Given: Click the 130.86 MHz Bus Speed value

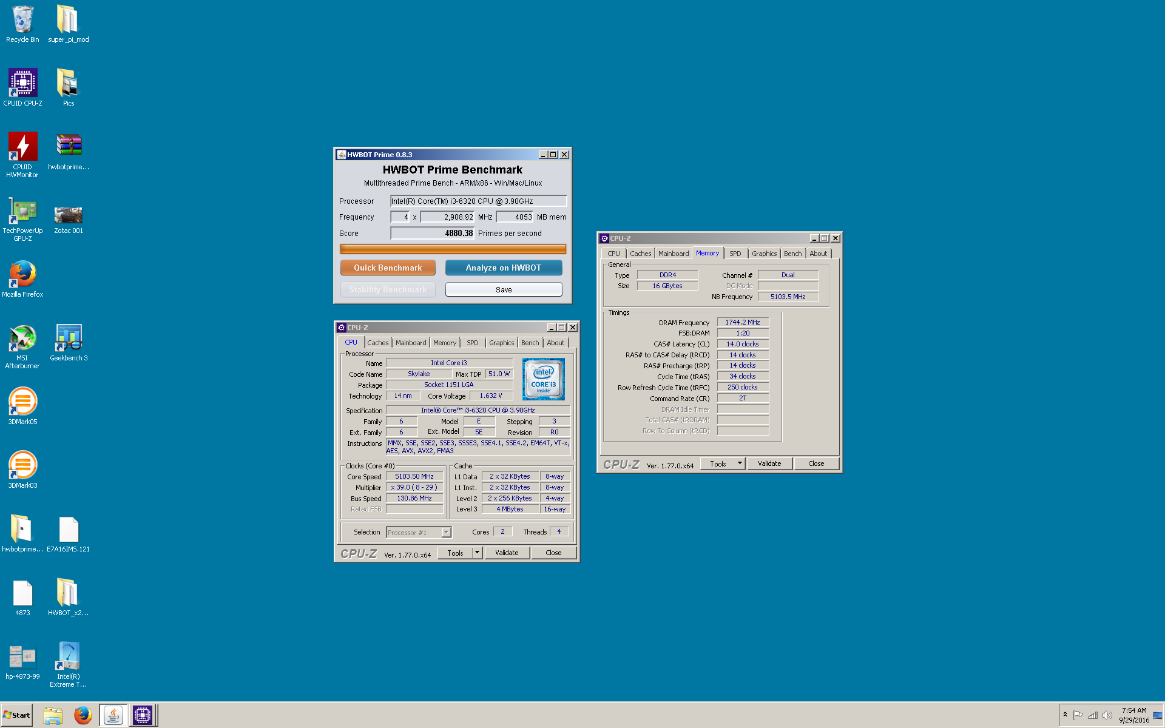Looking at the screenshot, I should (x=414, y=499).
